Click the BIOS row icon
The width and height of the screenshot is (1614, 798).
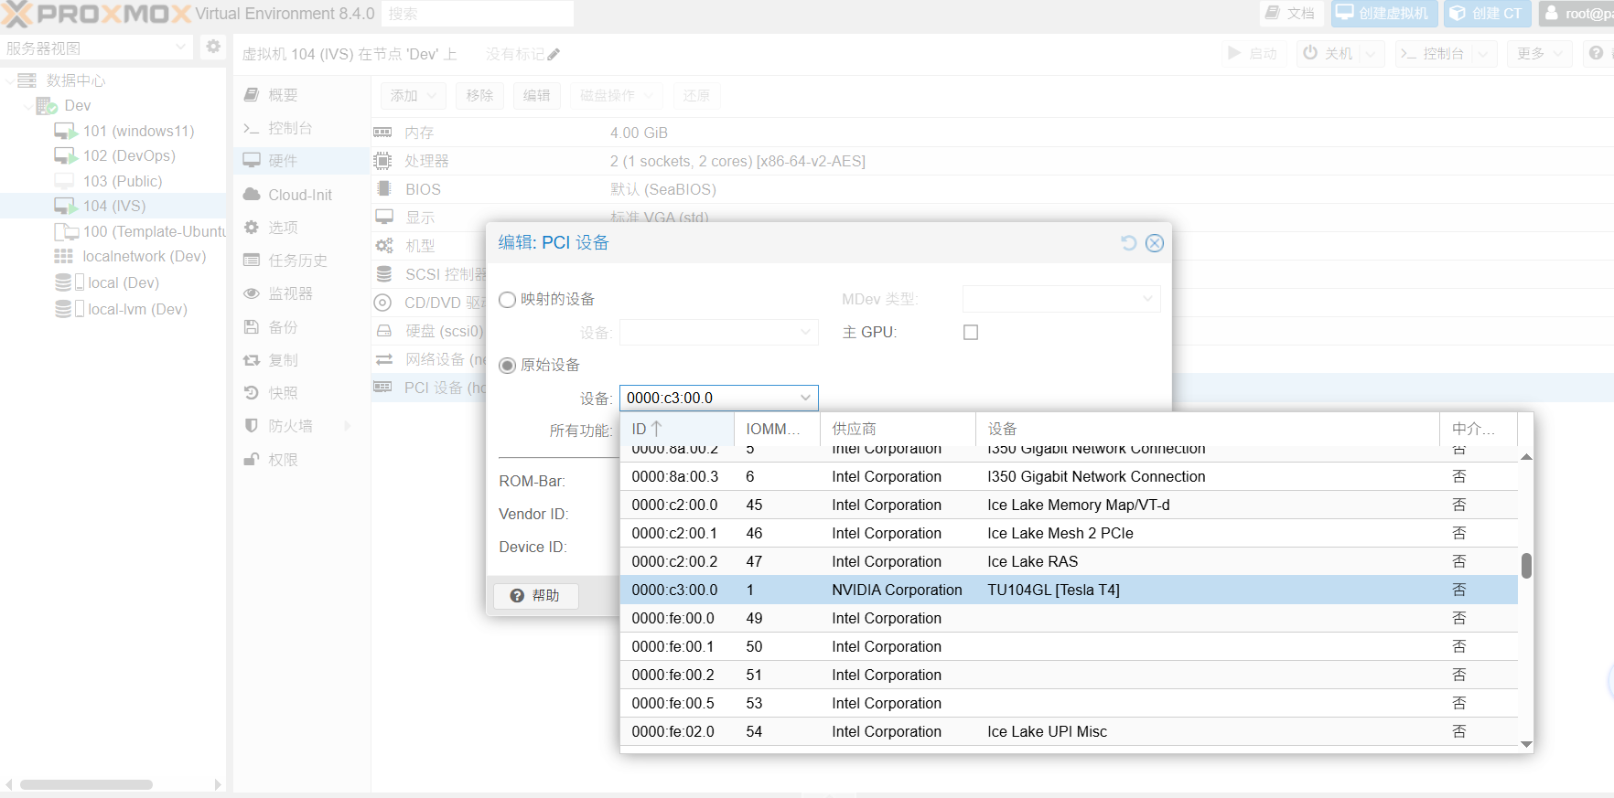tap(383, 189)
